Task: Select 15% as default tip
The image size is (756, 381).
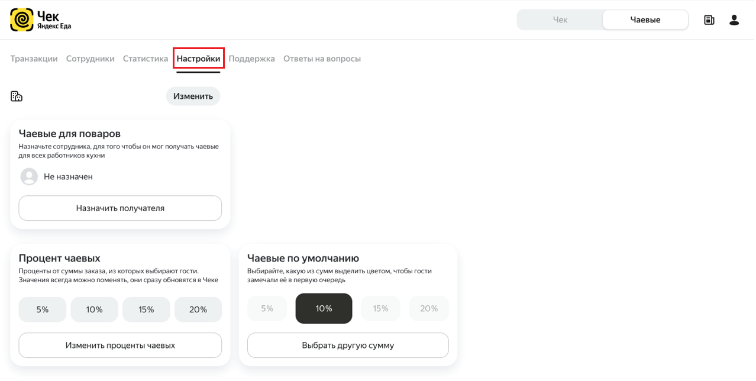Action: pyautogui.click(x=381, y=308)
